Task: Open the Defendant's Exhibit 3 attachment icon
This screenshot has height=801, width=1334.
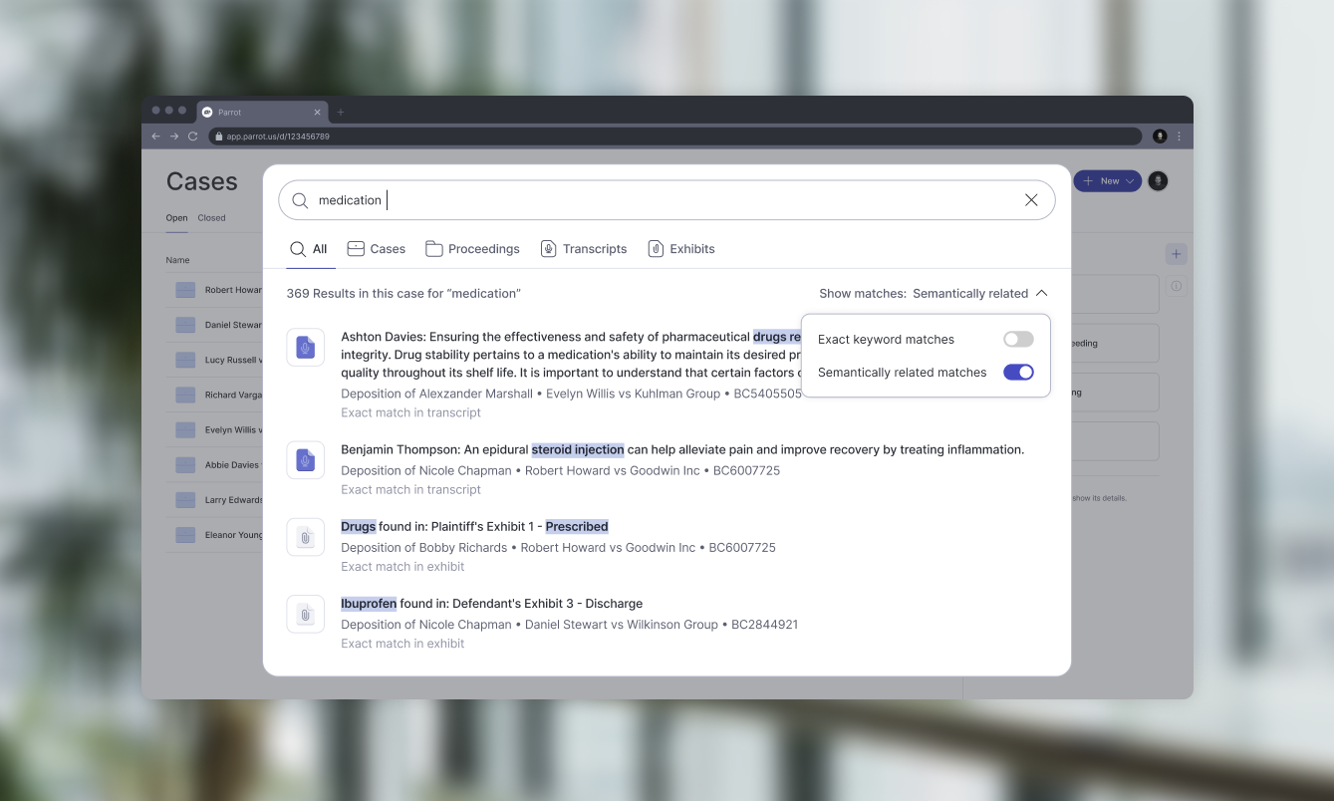Action: point(306,615)
